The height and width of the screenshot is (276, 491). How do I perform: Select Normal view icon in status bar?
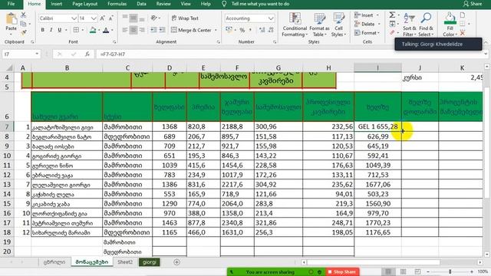tap(388, 271)
